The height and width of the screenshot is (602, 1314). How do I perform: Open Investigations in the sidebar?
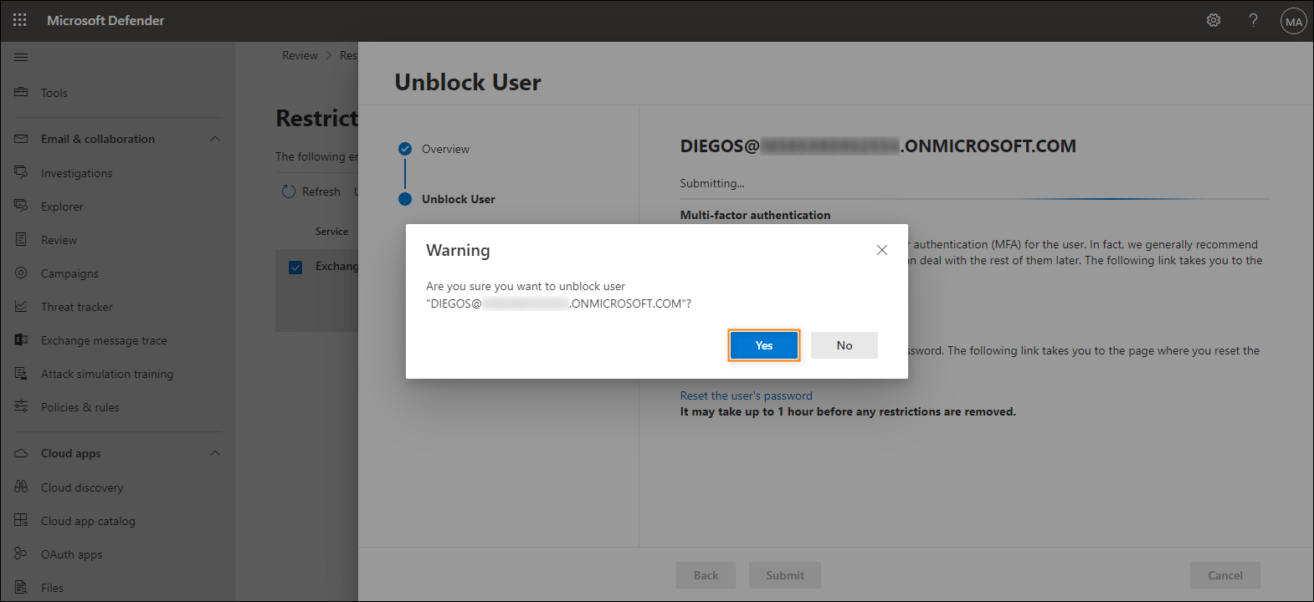coord(76,173)
